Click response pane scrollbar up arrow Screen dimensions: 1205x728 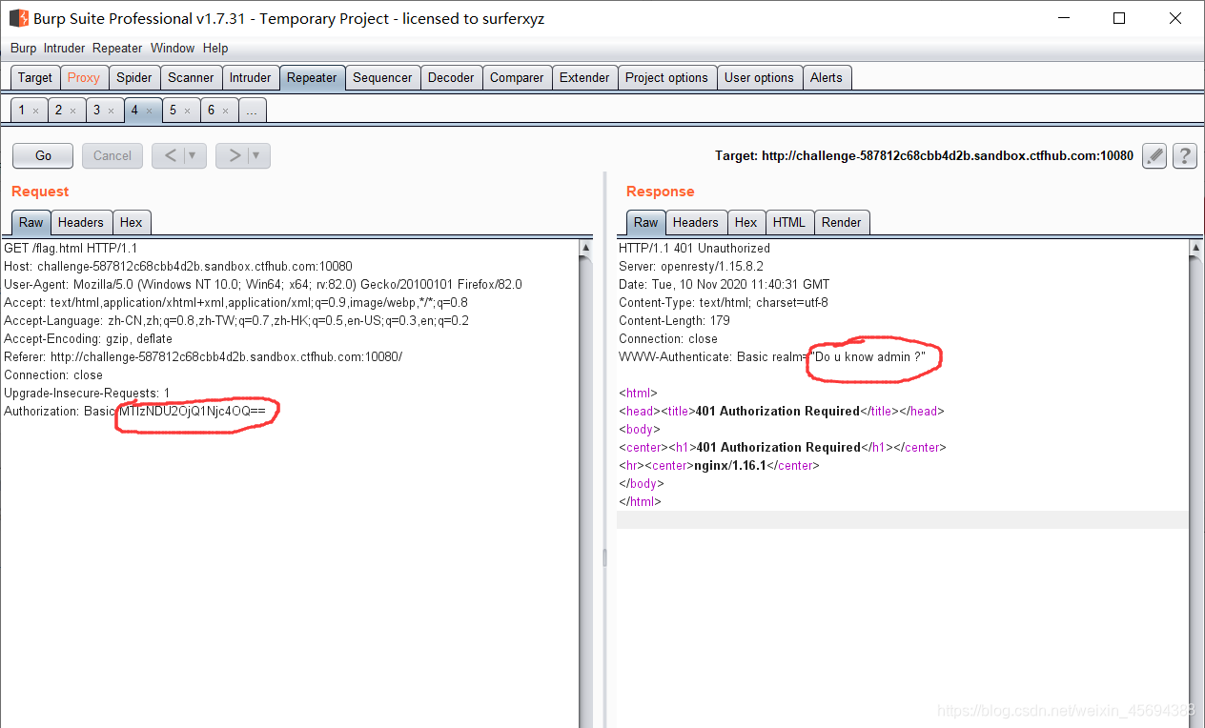coord(1195,248)
